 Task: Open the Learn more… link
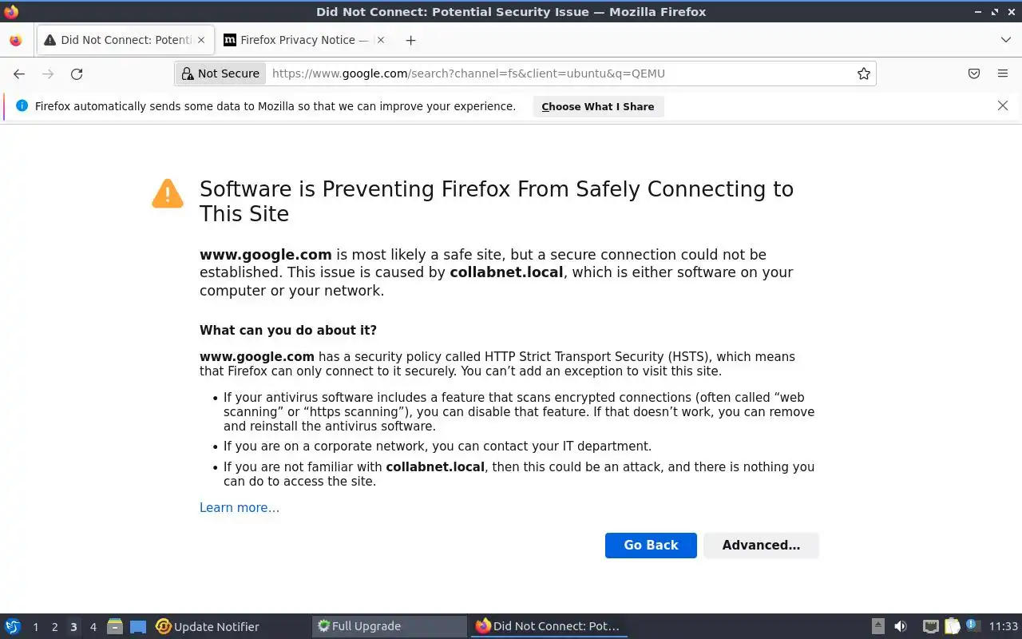[240, 507]
